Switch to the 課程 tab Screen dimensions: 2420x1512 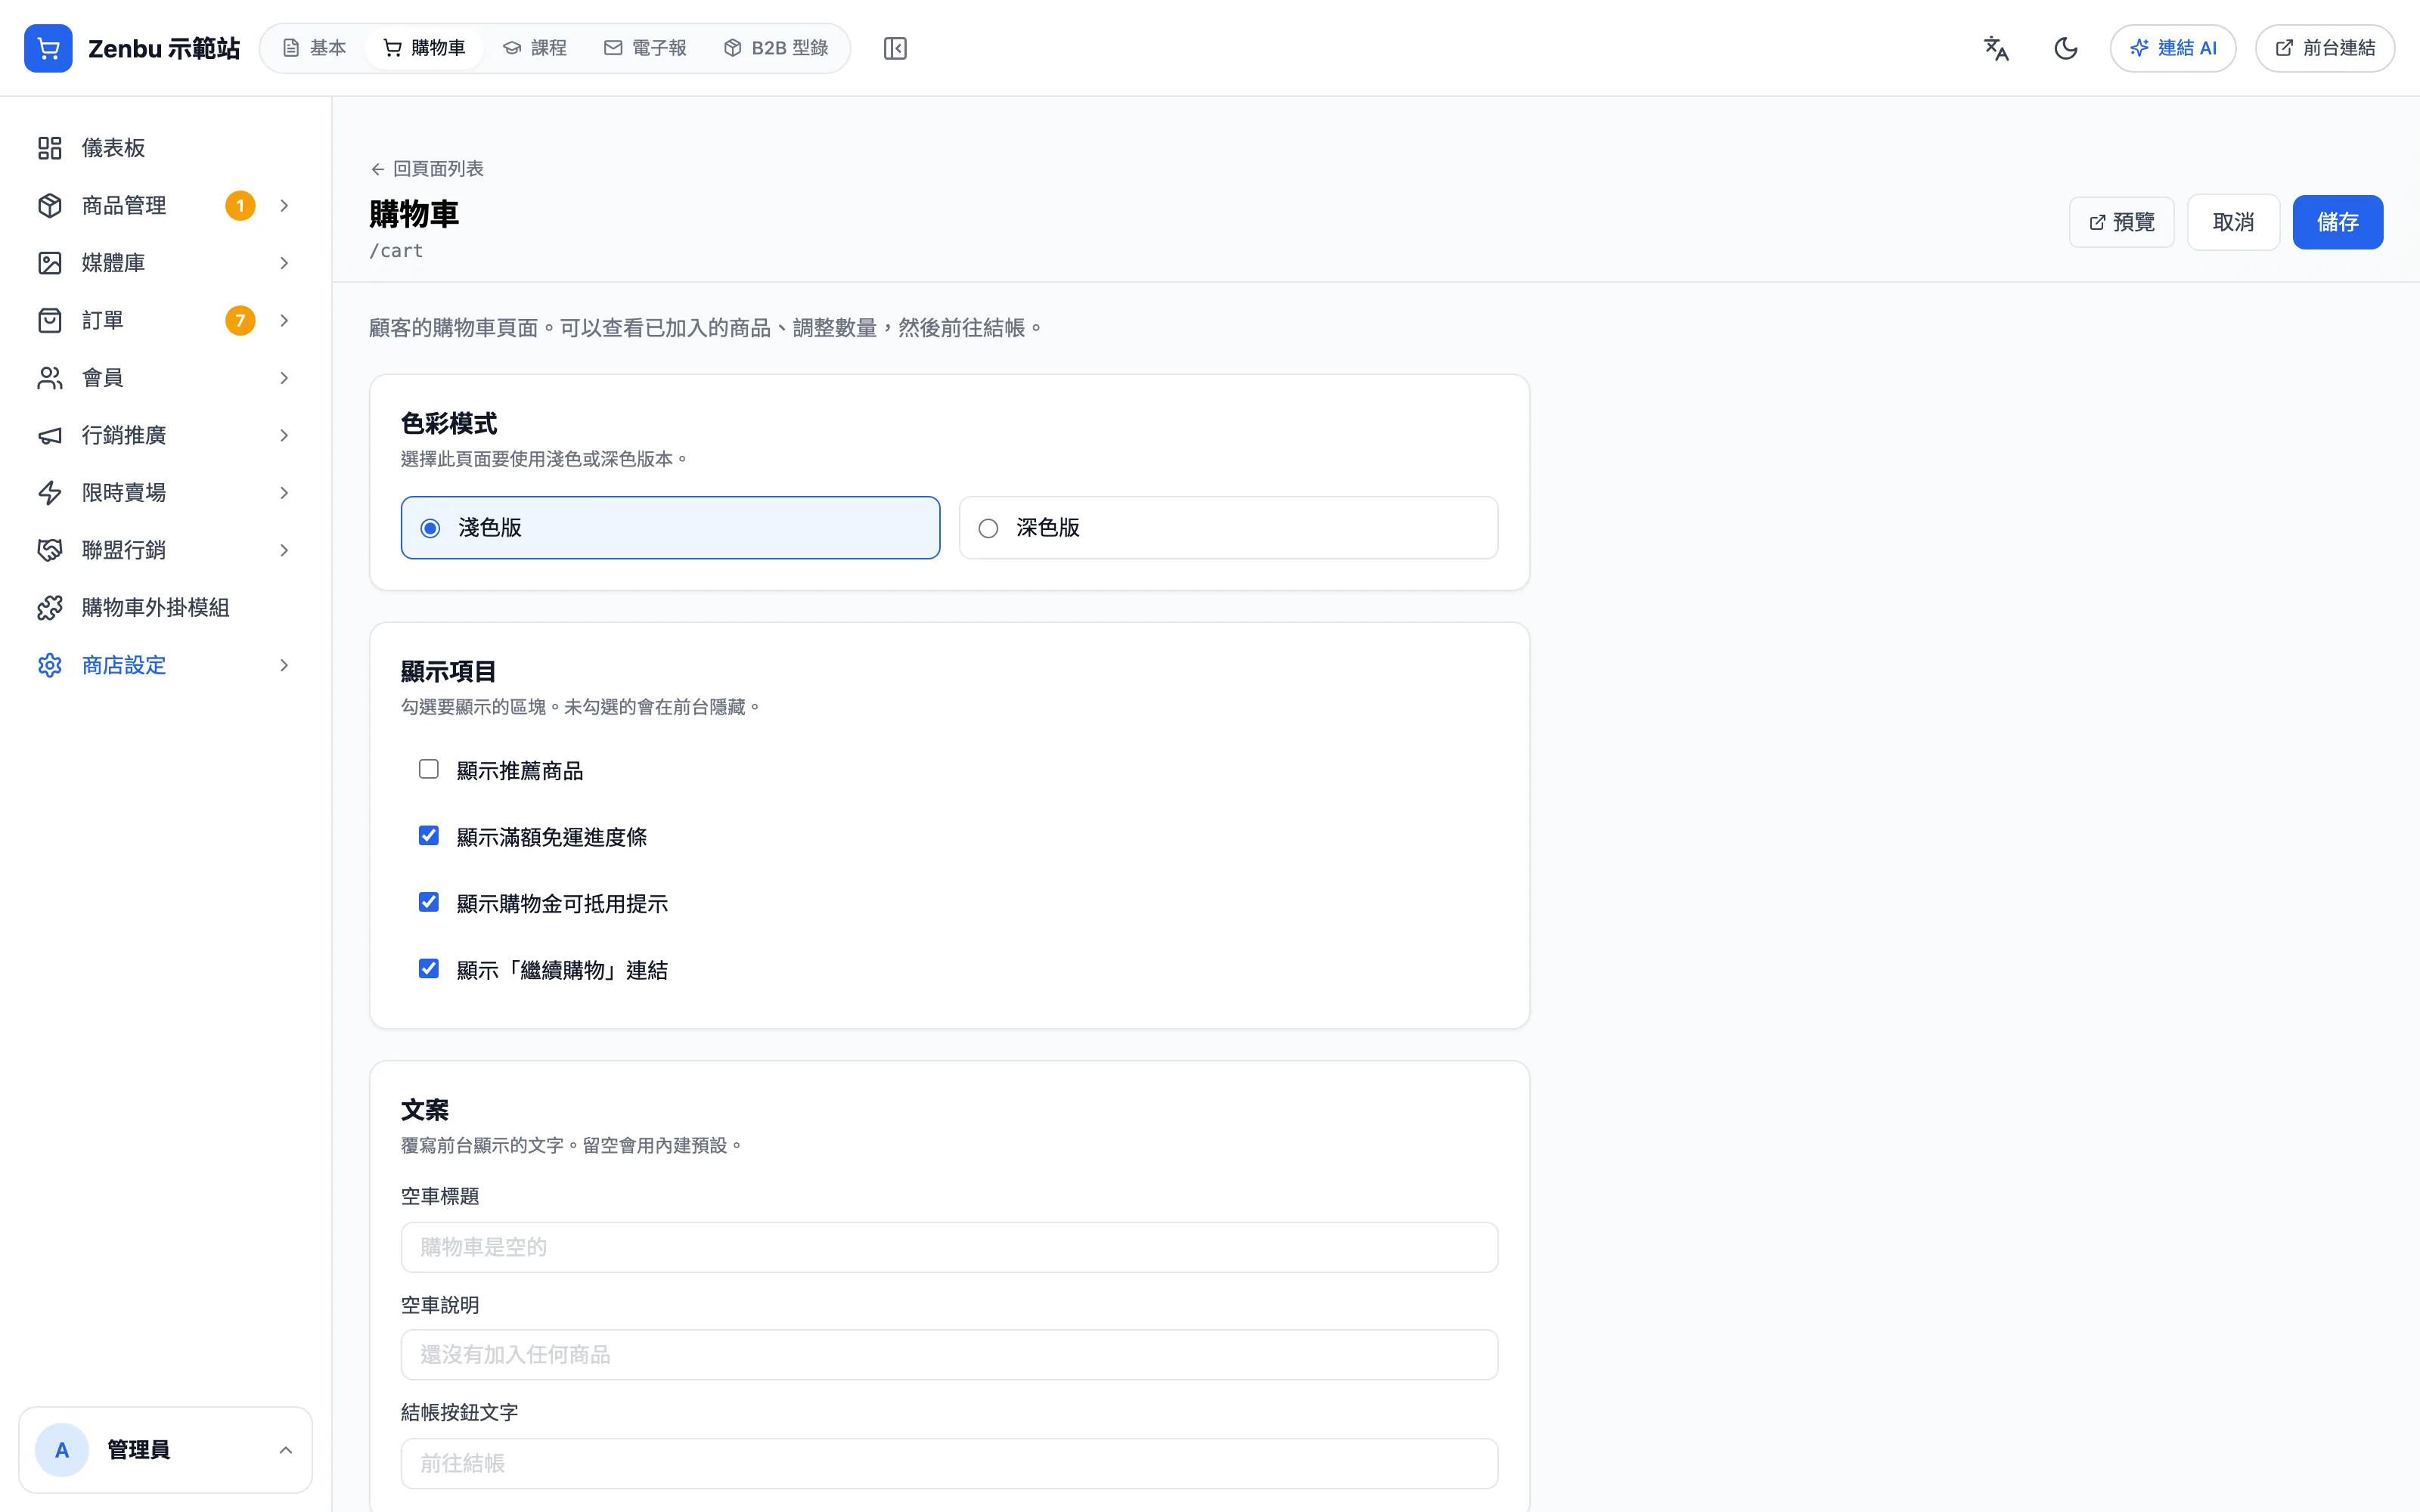click(535, 48)
